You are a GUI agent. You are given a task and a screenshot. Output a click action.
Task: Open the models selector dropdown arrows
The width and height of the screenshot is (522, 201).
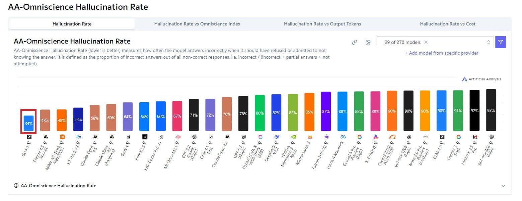(x=488, y=42)
